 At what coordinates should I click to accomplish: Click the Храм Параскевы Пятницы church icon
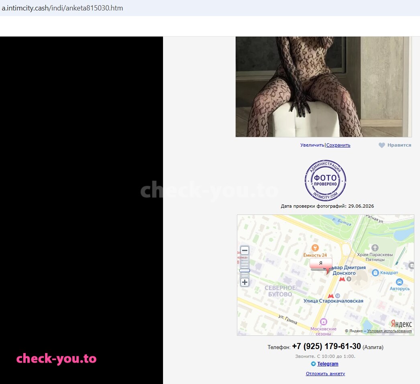tap(375, 247)
